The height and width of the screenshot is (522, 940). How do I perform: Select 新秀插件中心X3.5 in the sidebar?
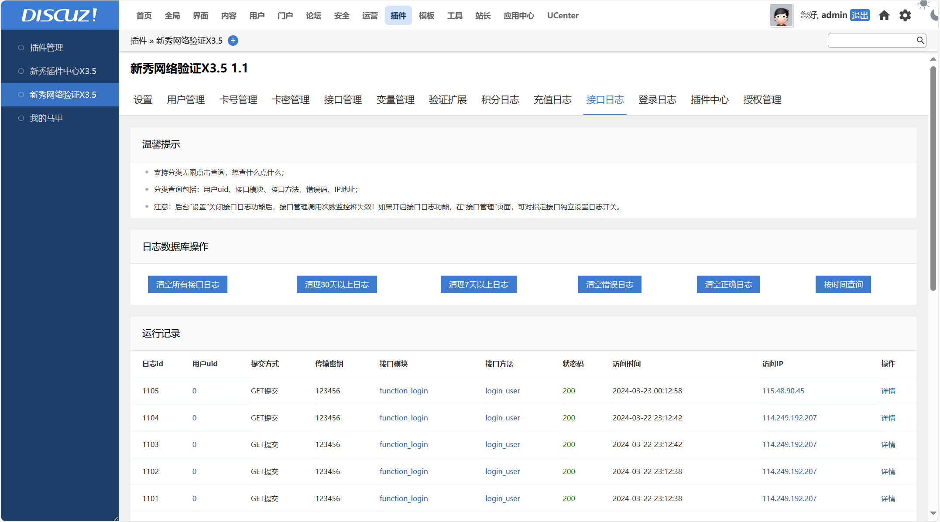coord(60,71)
